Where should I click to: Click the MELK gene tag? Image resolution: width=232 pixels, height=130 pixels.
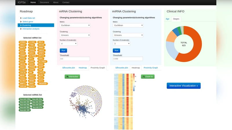[x=41, y=42]
